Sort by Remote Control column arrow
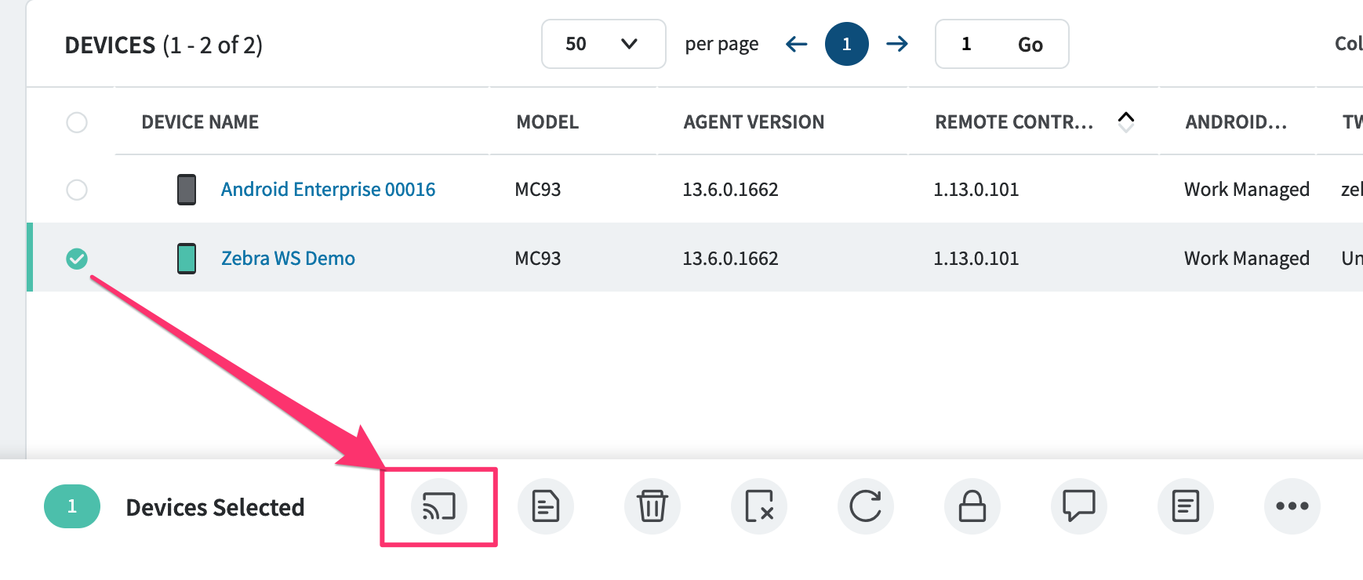This screenshot has width=1363, height=580. [x=1125, y=121]
